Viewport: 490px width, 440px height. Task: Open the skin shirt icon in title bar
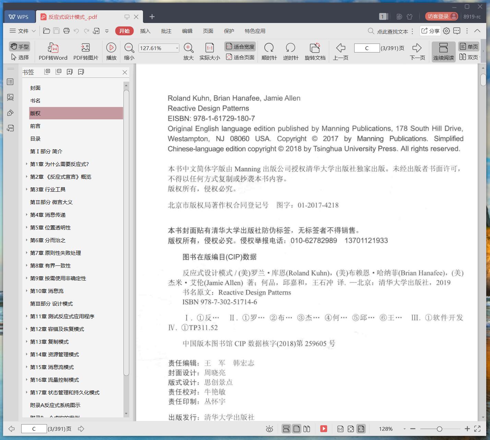[409, 16]
